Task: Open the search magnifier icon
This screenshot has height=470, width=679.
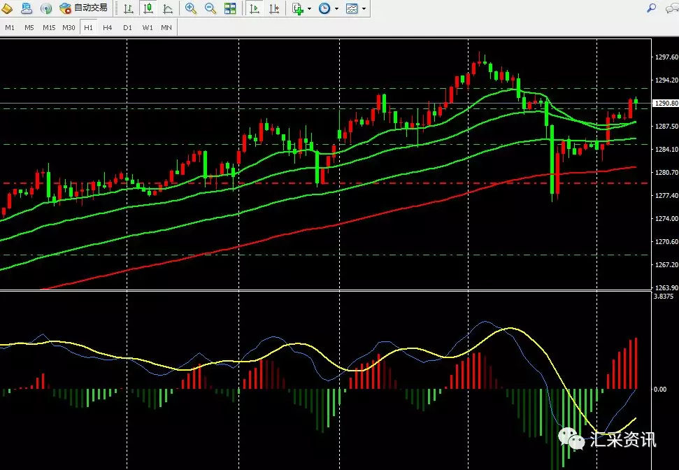Action: coord(651,8)
